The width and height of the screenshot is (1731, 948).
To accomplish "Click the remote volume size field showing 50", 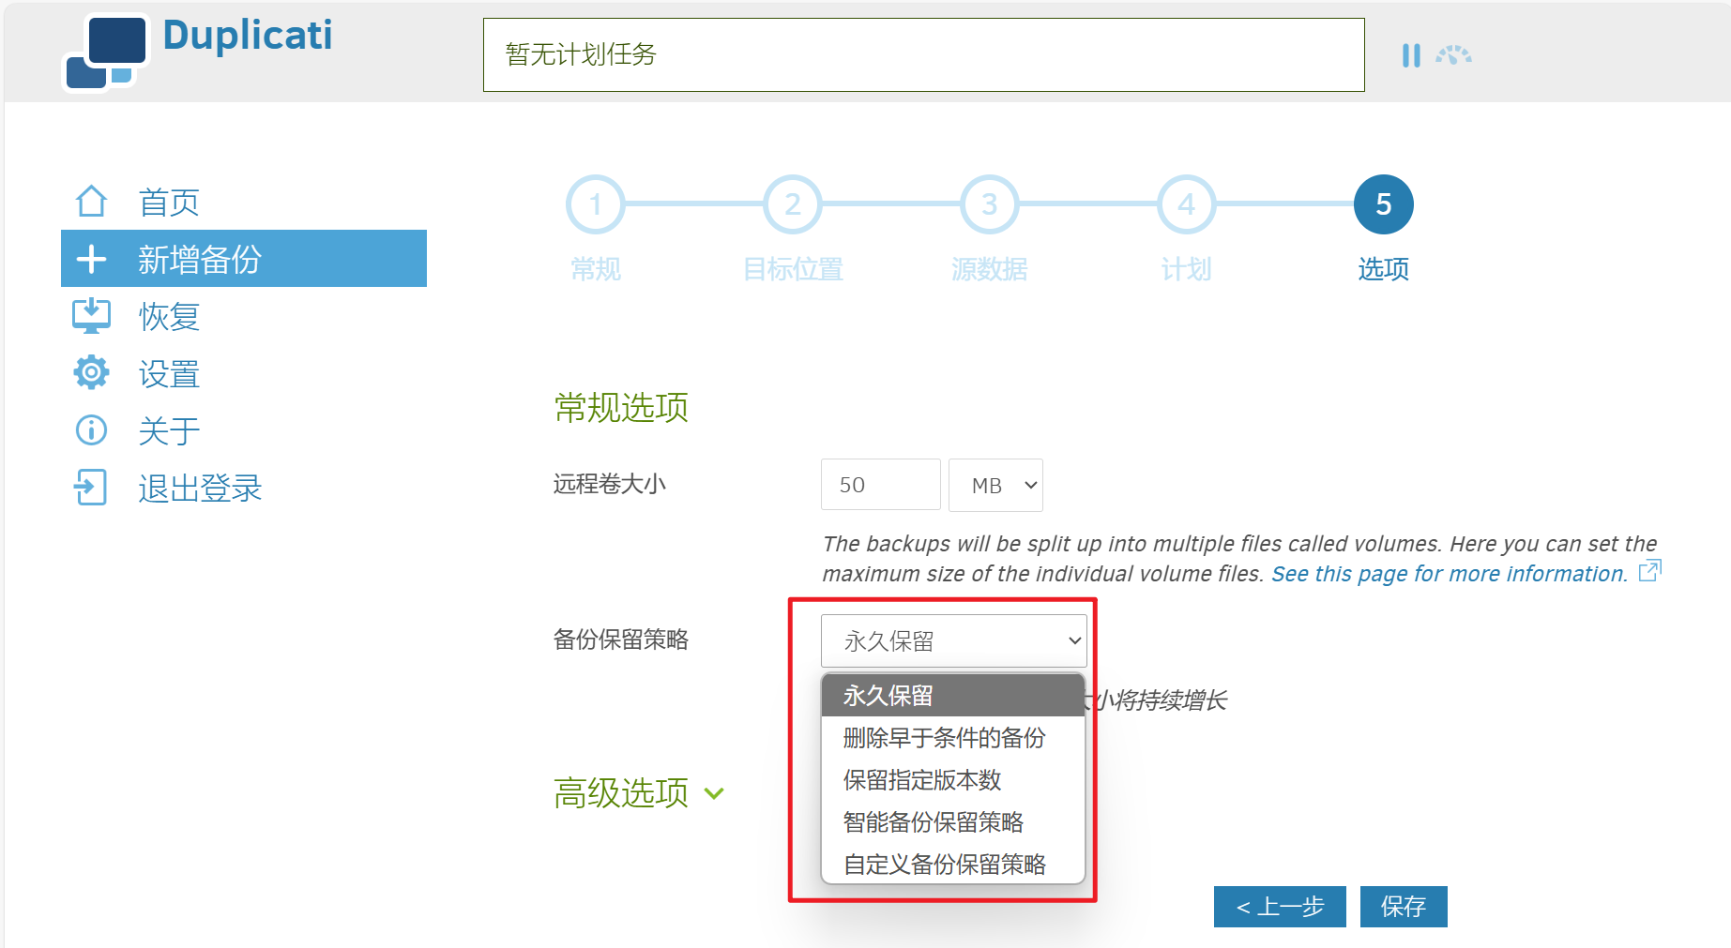I will (879, 485).
